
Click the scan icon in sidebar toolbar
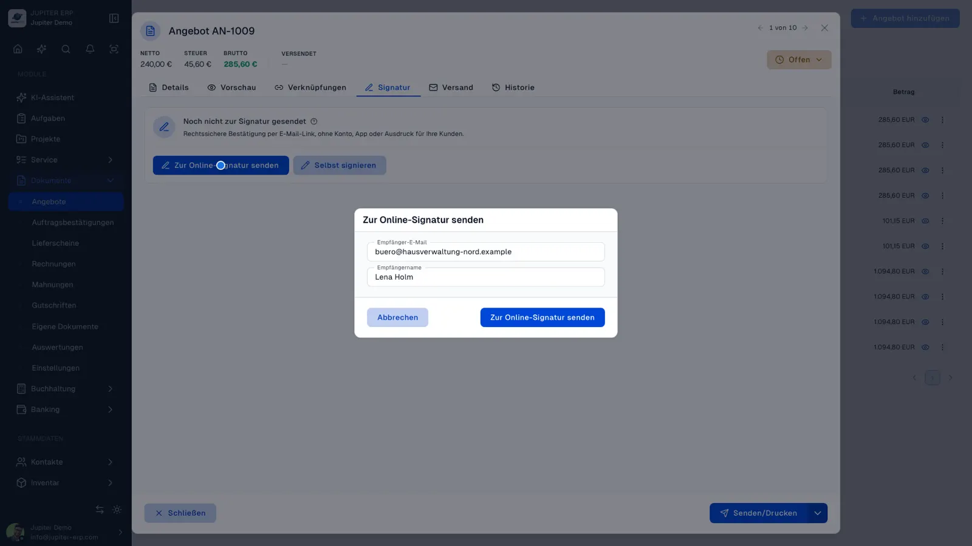click(x=114, y=49)
